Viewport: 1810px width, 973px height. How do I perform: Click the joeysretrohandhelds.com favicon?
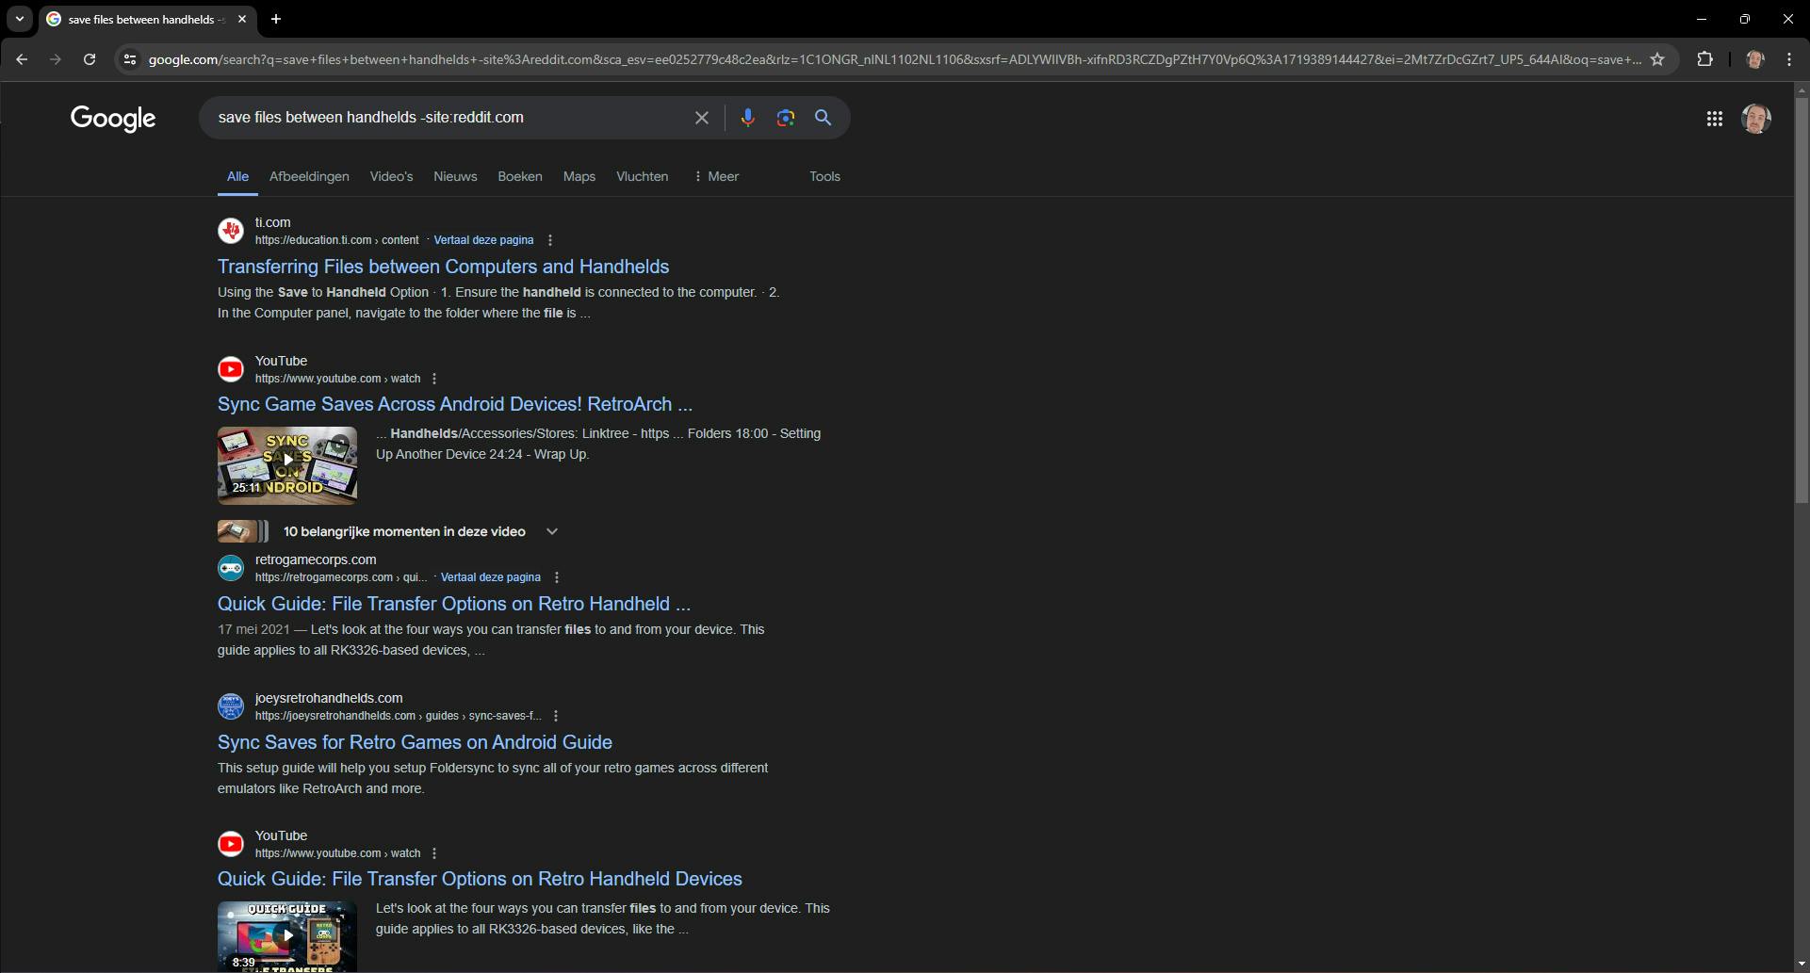tap(231, 706)
